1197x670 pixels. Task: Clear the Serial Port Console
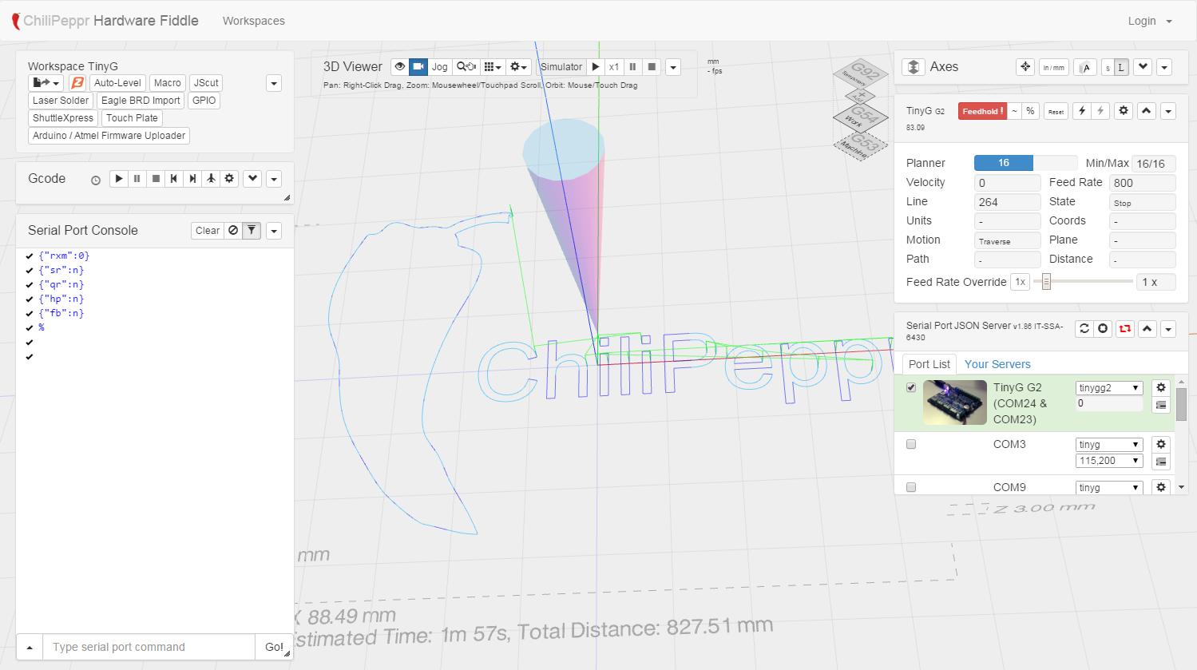(x=208, y=231)
